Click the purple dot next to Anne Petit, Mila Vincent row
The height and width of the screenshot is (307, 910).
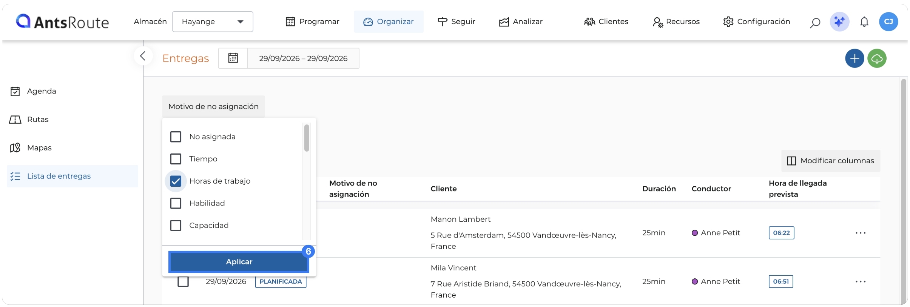[x=694, y=281]
